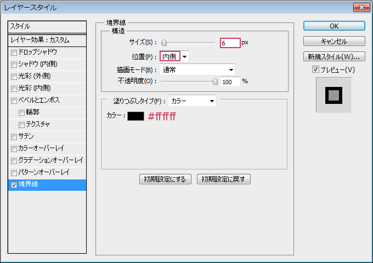Screen dimensions: 373x263
Task: Open the 位置(P) dropdown arrow
Action: [185, 57]
